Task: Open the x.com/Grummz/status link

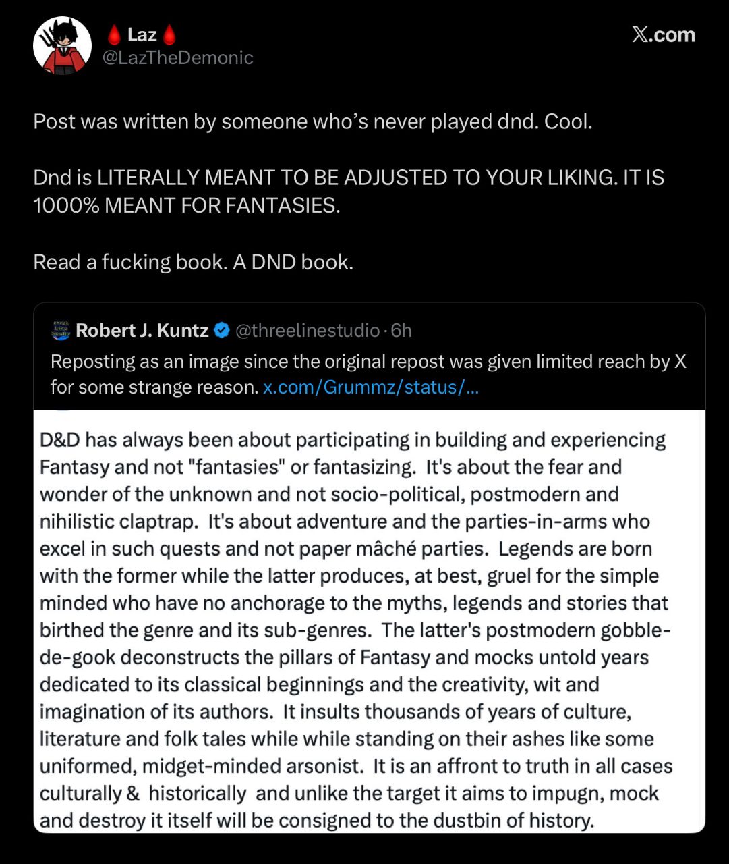Action: pos(371,388)
